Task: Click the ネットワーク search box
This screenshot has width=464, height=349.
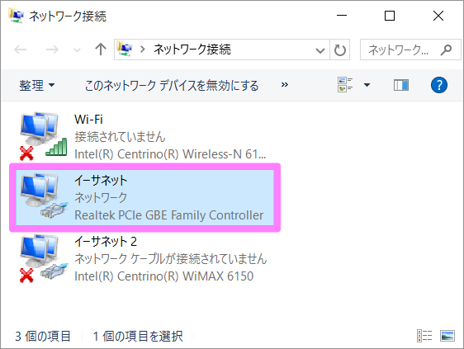Action: pos(410,50)
